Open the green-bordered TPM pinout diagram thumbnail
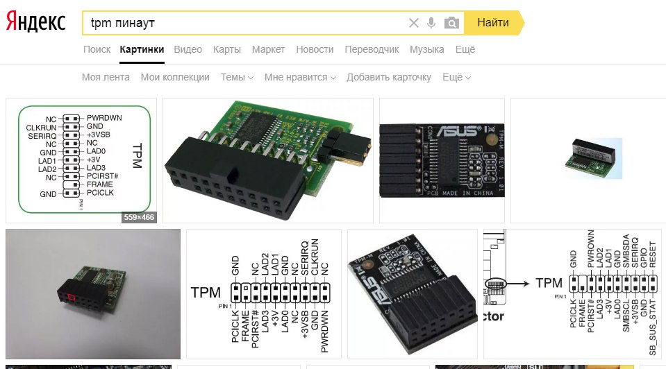Image resolution: width=666 pixels, height=369 pixels. click(x=81, y=160)
